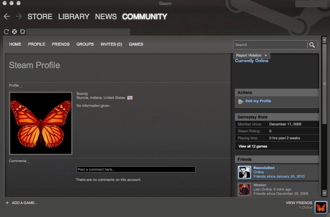Switch to the HOME tab

pos(15,44)
